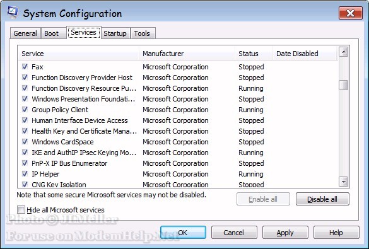Click Microsoft Corporation in Windows CardSpace row
Image resolution: width=369 pixels, height=249 pixels.
(175, 142)
